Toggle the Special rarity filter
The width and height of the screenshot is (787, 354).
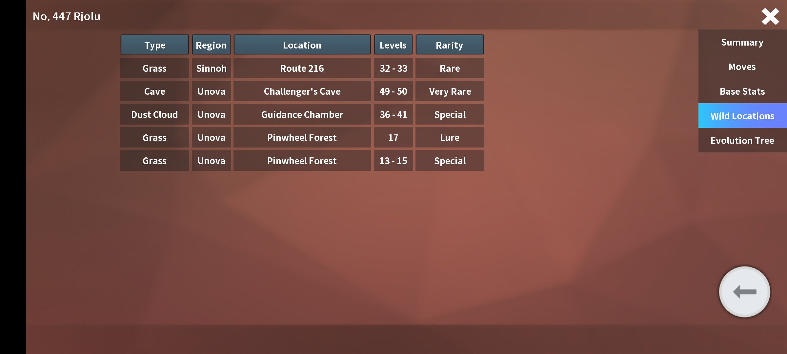(x=449, y=114)
